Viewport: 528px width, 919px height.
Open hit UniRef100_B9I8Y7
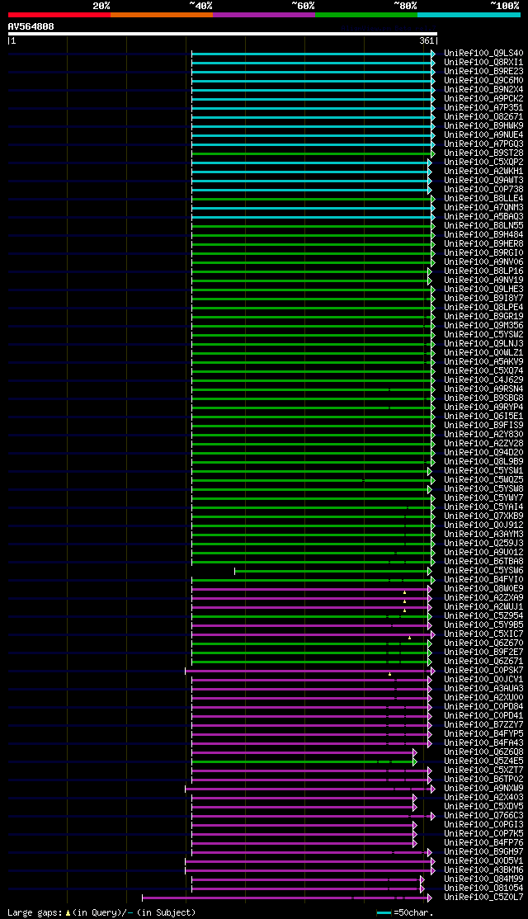tap(483, 299)
